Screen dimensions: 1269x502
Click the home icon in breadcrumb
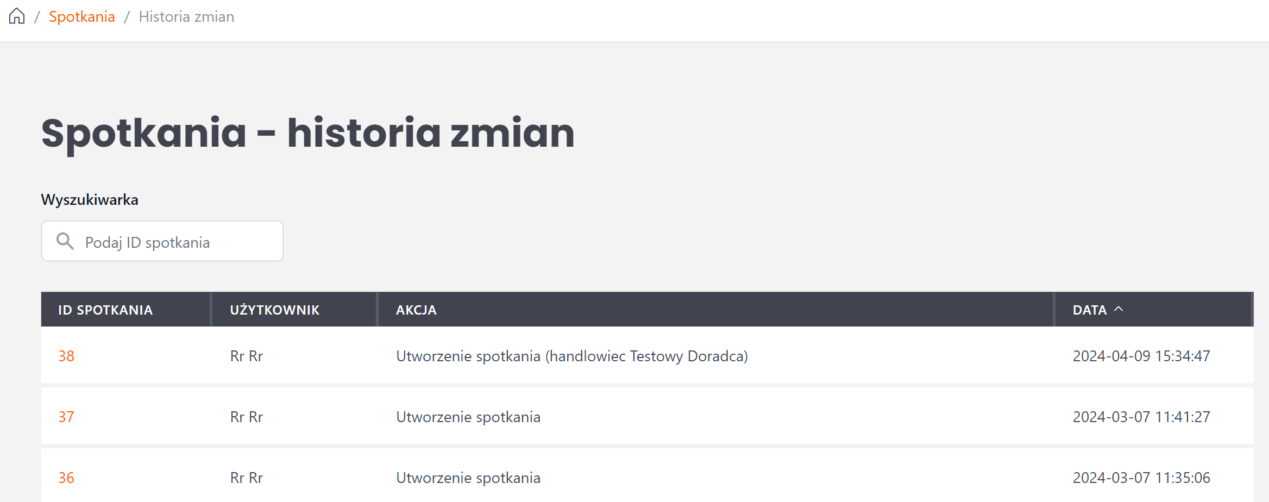click(x=17, y=16)
